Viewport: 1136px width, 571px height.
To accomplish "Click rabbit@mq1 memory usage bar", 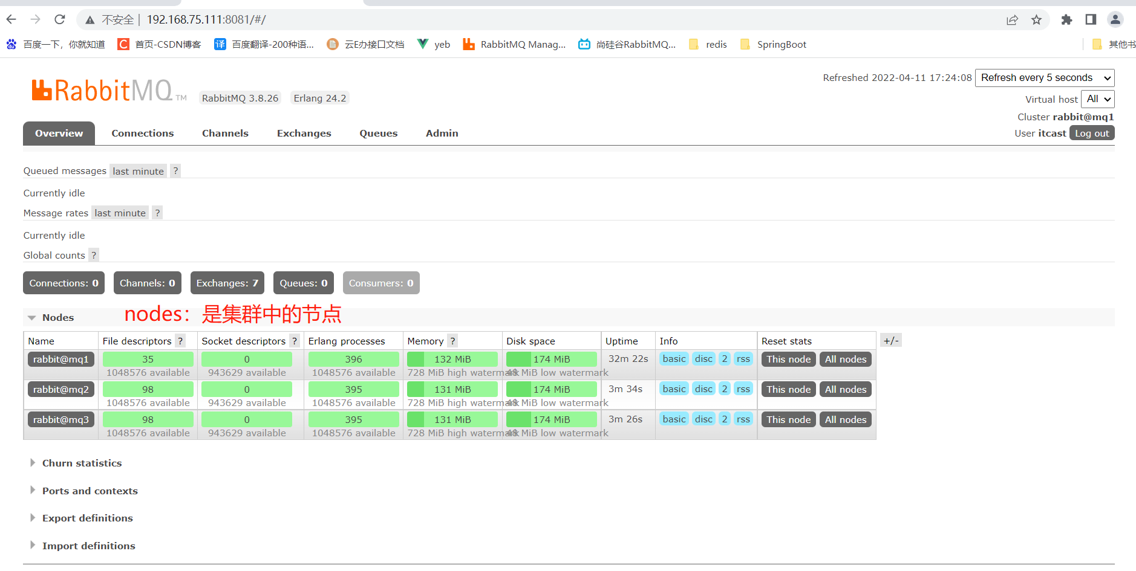I will pyautogui.click(x=452, y=360).
